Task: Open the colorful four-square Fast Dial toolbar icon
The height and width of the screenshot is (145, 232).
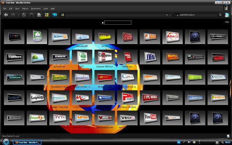Action: coord(47,15)
